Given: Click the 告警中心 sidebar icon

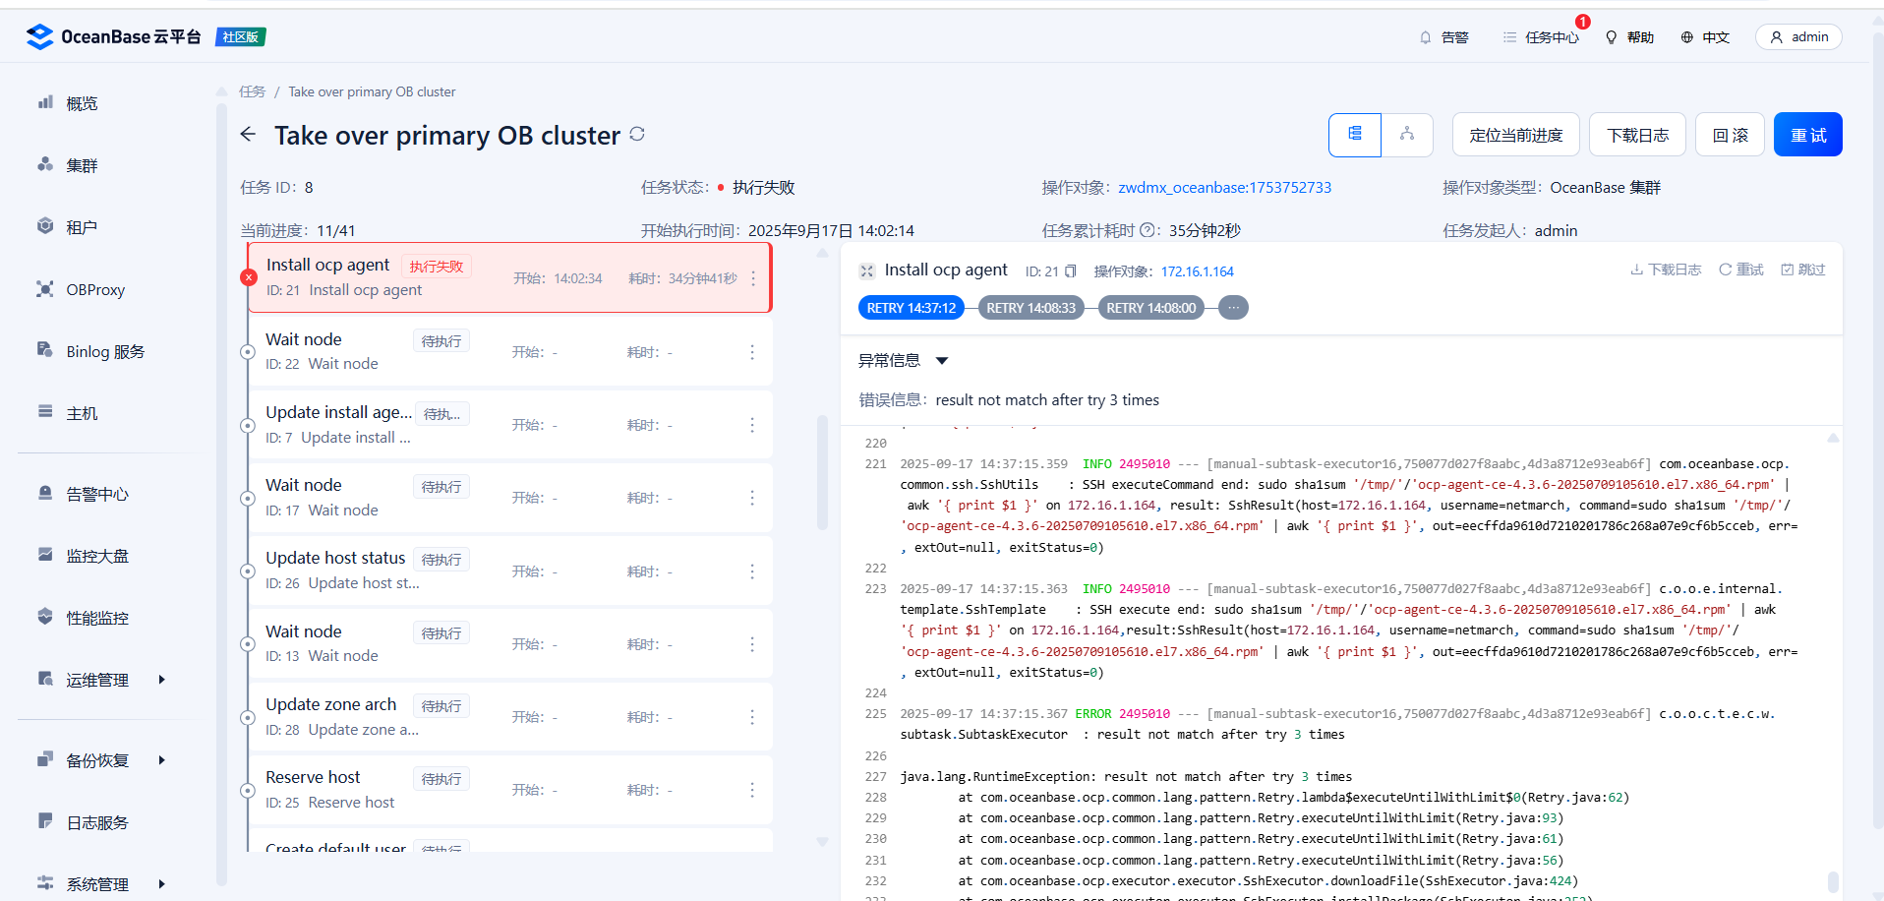Looking at the screenshot, I should click(45, 493).
